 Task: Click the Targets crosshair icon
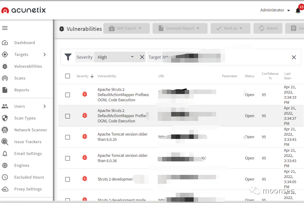point(5,54)
